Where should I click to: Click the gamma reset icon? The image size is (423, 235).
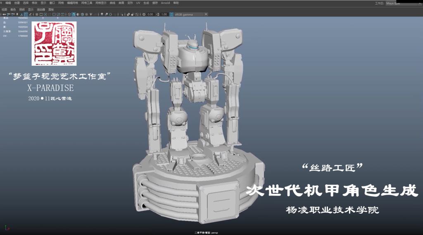click(x=158, y=14)
